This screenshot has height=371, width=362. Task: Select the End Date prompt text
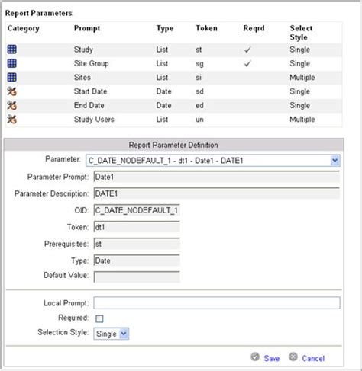click(89, 105)
